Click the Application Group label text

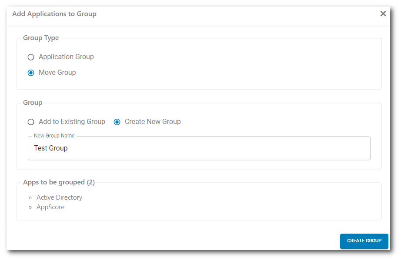[66, 57]
